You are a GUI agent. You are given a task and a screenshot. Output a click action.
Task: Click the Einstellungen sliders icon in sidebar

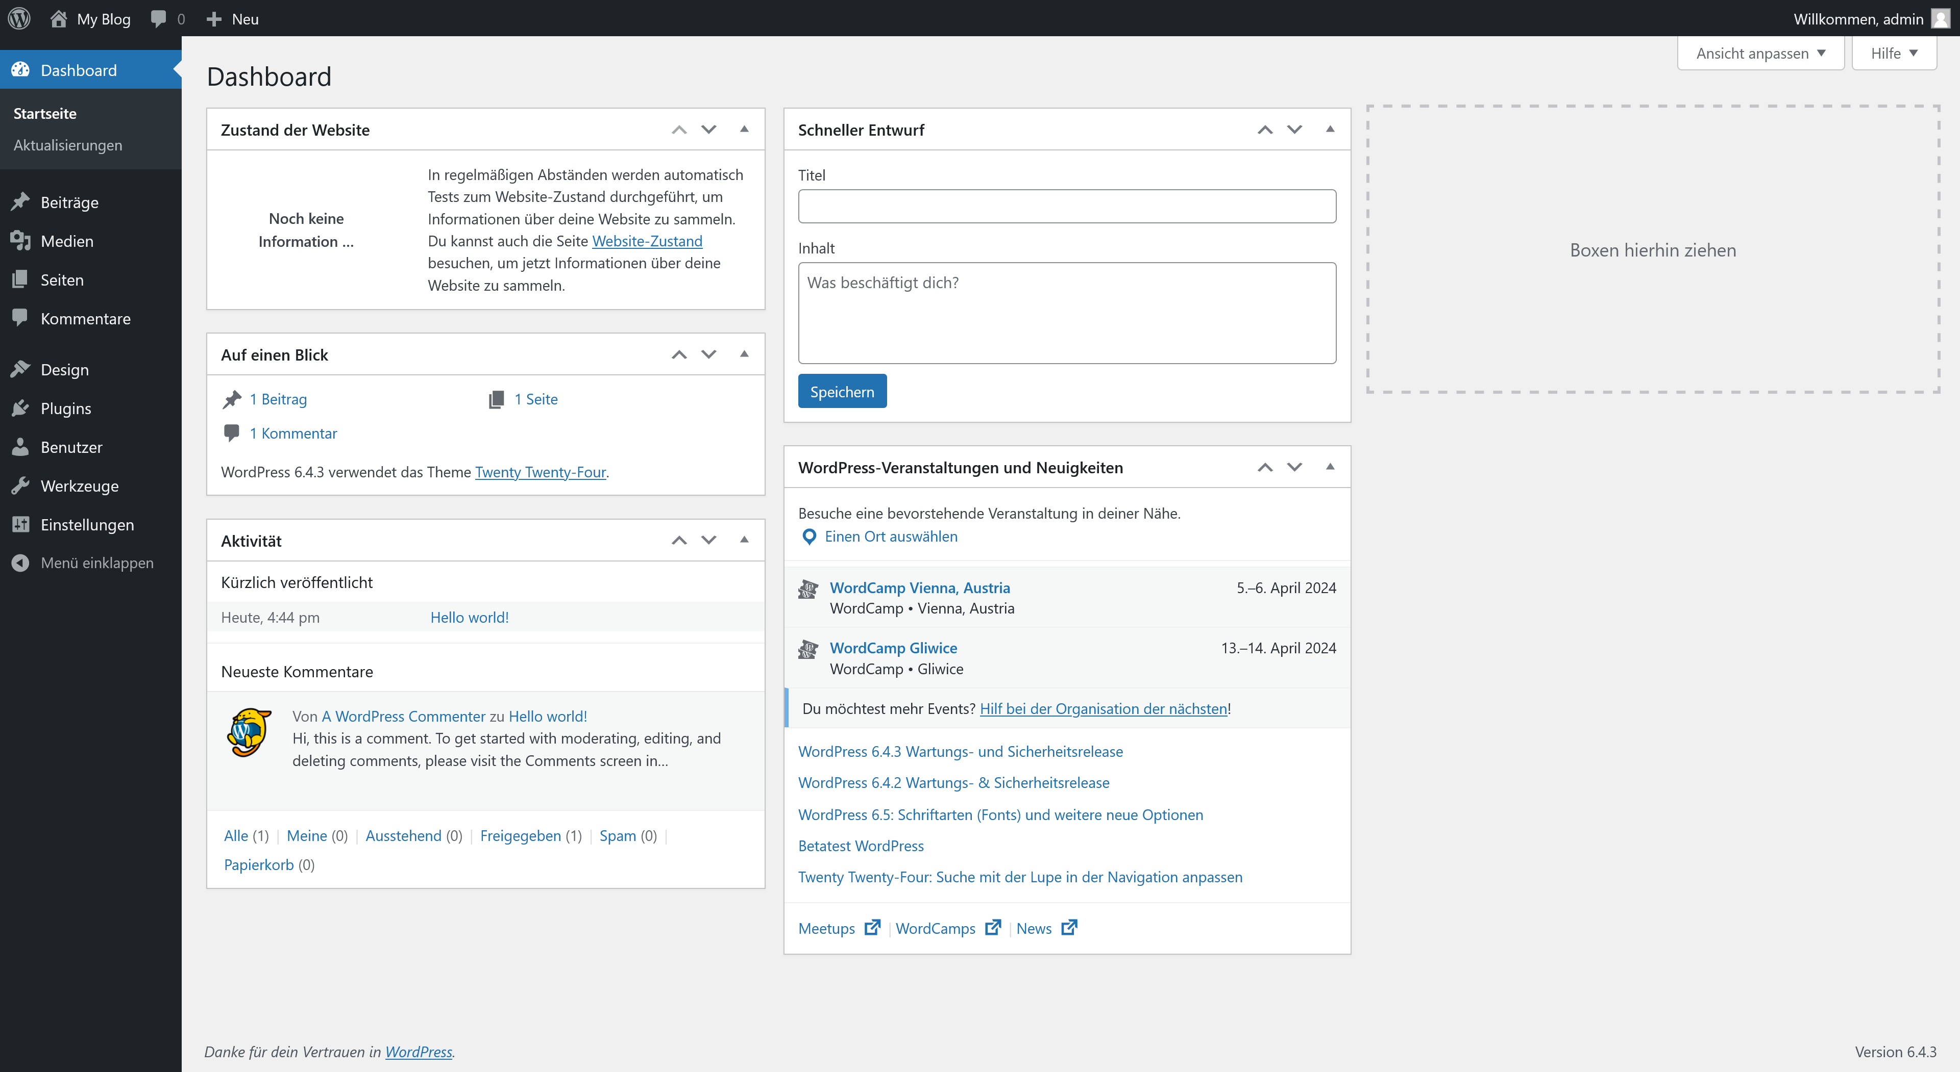pyautogui.click(x=20, y=524)
